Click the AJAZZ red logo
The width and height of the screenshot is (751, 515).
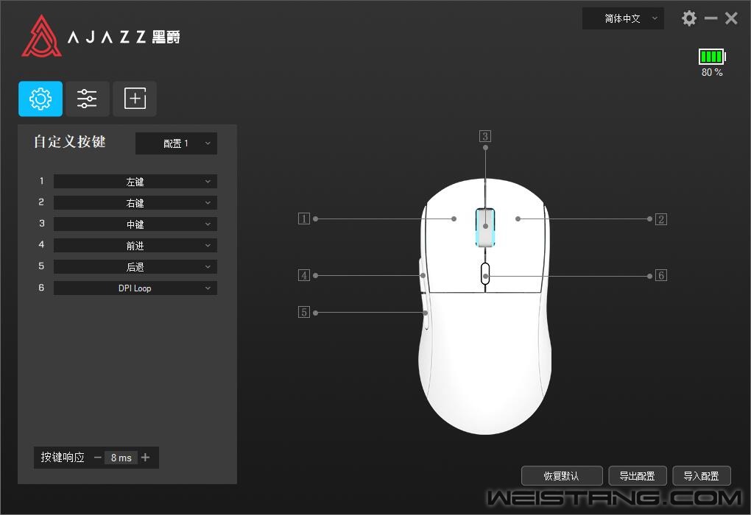point(41,36)
